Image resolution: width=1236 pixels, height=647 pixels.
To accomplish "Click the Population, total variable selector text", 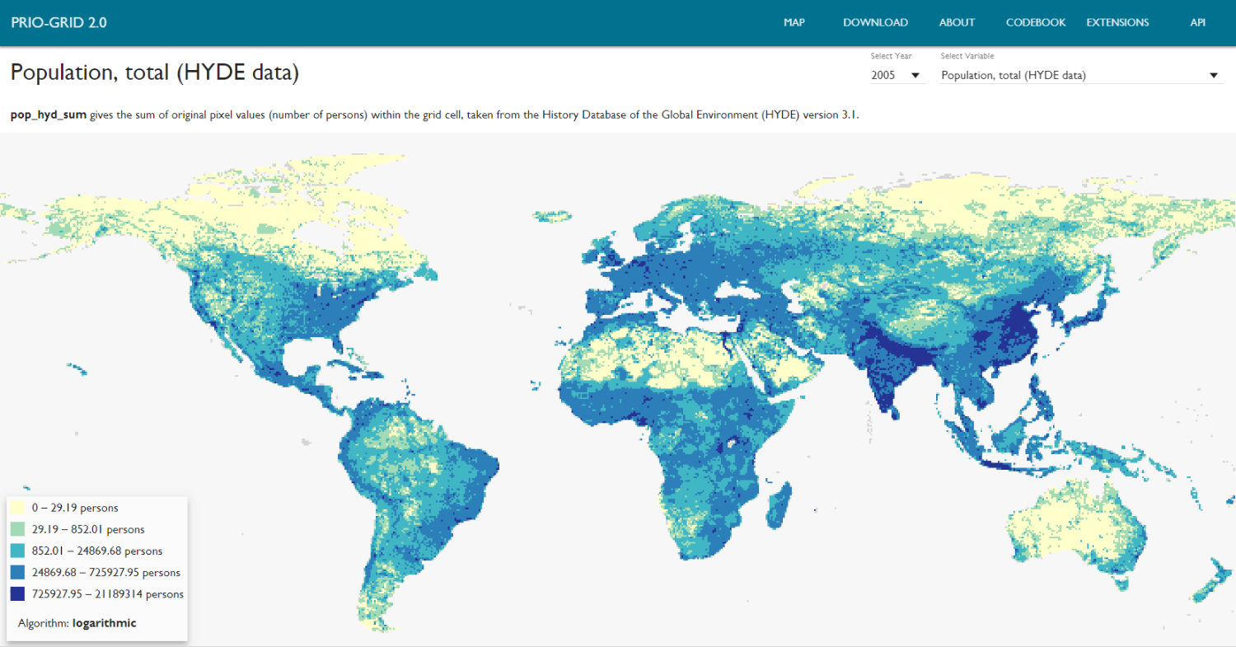I will [x=1014, y=76].
